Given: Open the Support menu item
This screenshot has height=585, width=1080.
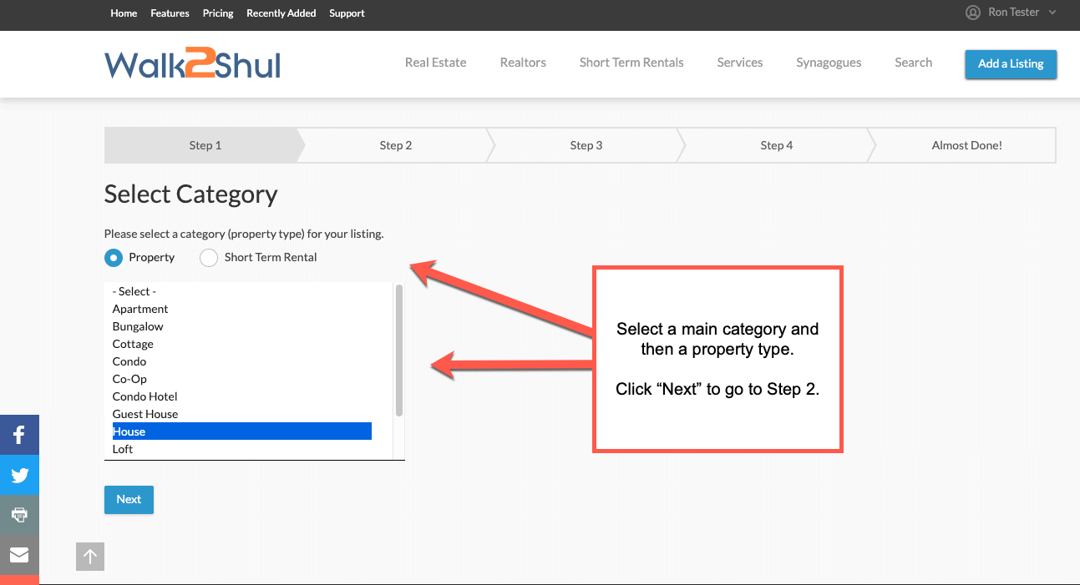Looking at the screenshot, I should point(347,13).
